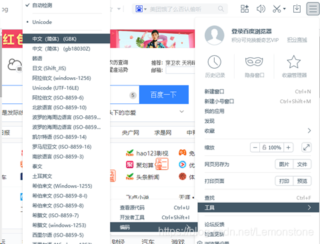This screenshot has height=244, width=320.
Task: Open the main hamburger menu button
Action: tap(313, 9)
